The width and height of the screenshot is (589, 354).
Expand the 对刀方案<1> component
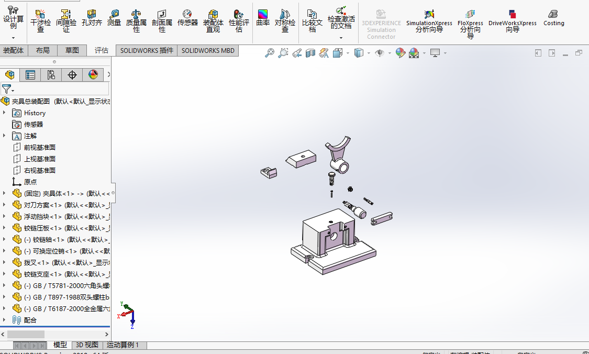pos(4,205)
